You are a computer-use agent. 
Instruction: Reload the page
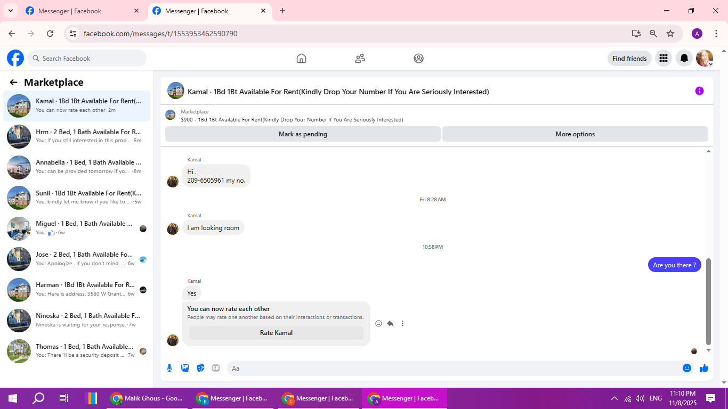tap(50, 34)
